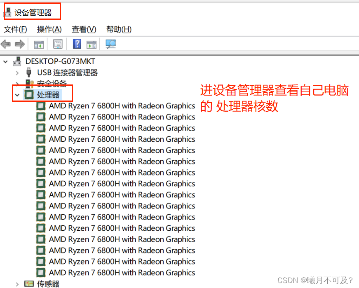Open the 文件(F) menu
The image size is (359, 288).
pos(15,29)
